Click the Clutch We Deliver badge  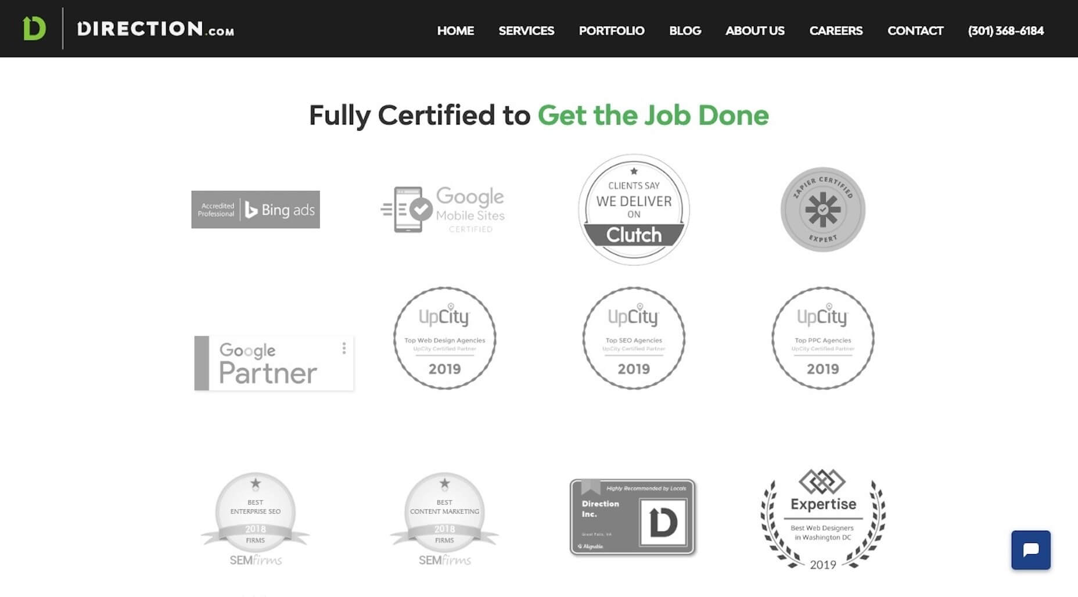click(x=634, y=210)
